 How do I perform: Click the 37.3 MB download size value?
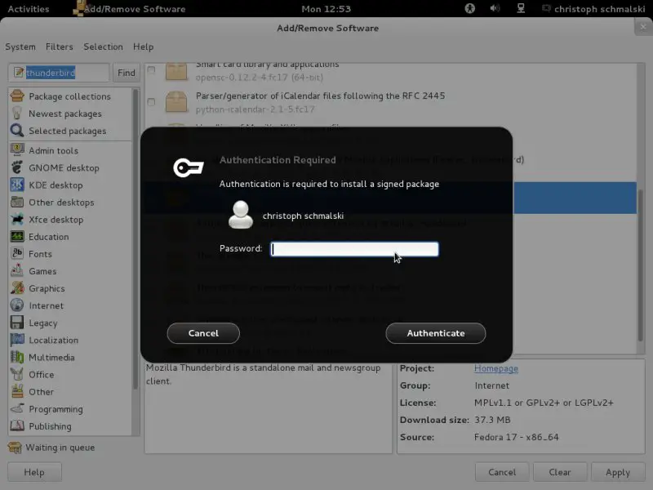[492, 420]
